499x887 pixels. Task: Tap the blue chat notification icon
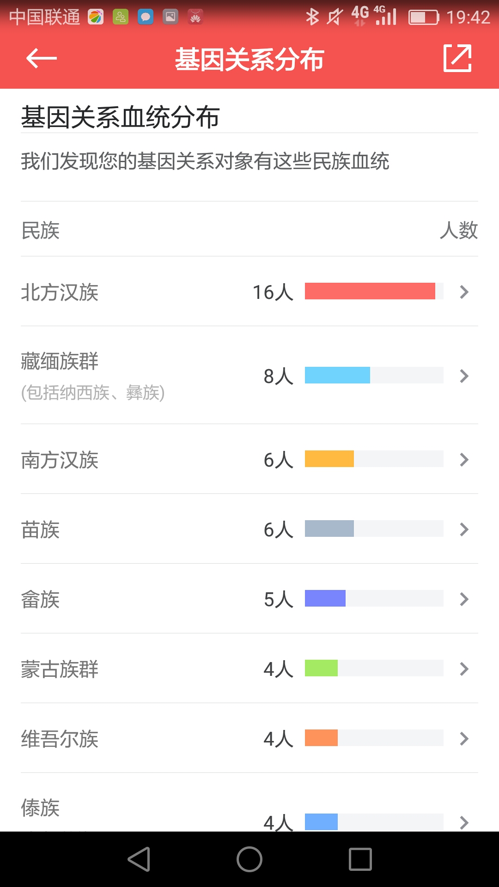[x=146, y=17]
